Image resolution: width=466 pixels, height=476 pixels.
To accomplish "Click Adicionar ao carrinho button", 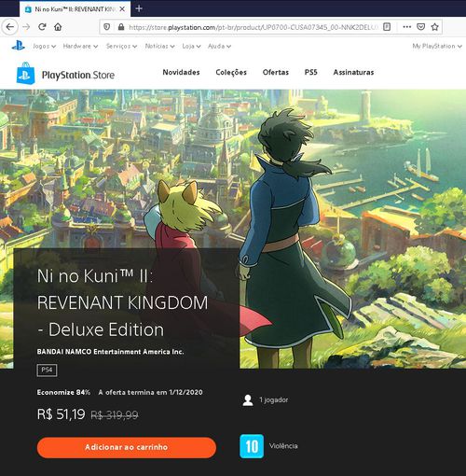I will tap(127, 447).
